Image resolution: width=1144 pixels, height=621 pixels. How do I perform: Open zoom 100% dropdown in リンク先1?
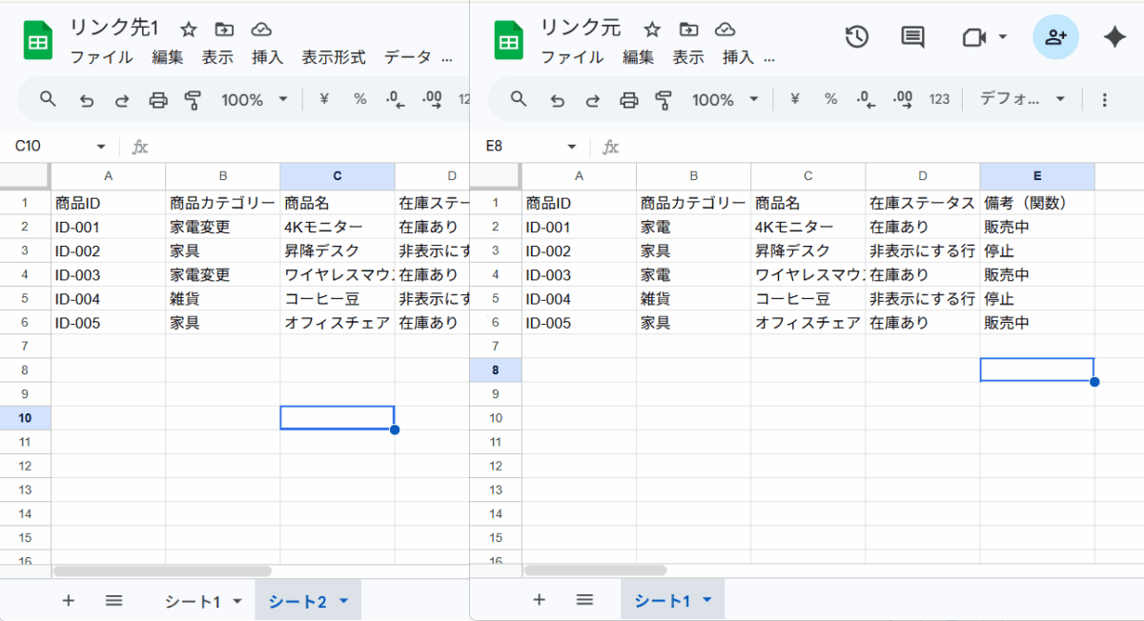tap(255, 99)
